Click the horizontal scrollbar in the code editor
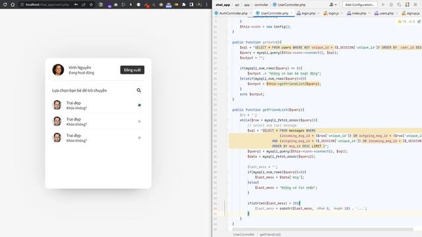Screen dimensions: 422x237 point(322,229)
